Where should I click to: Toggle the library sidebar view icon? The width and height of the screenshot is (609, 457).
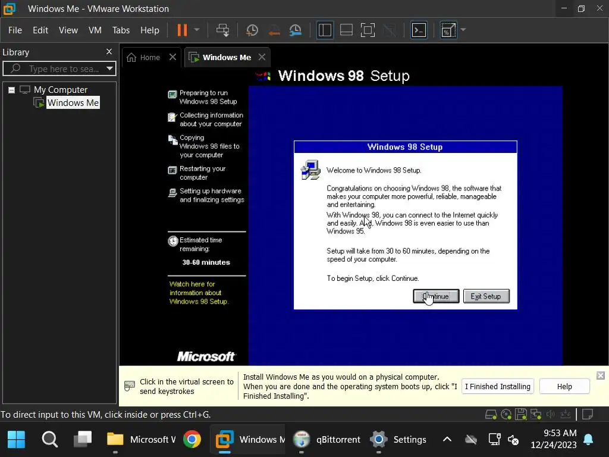tap(325, 30)
